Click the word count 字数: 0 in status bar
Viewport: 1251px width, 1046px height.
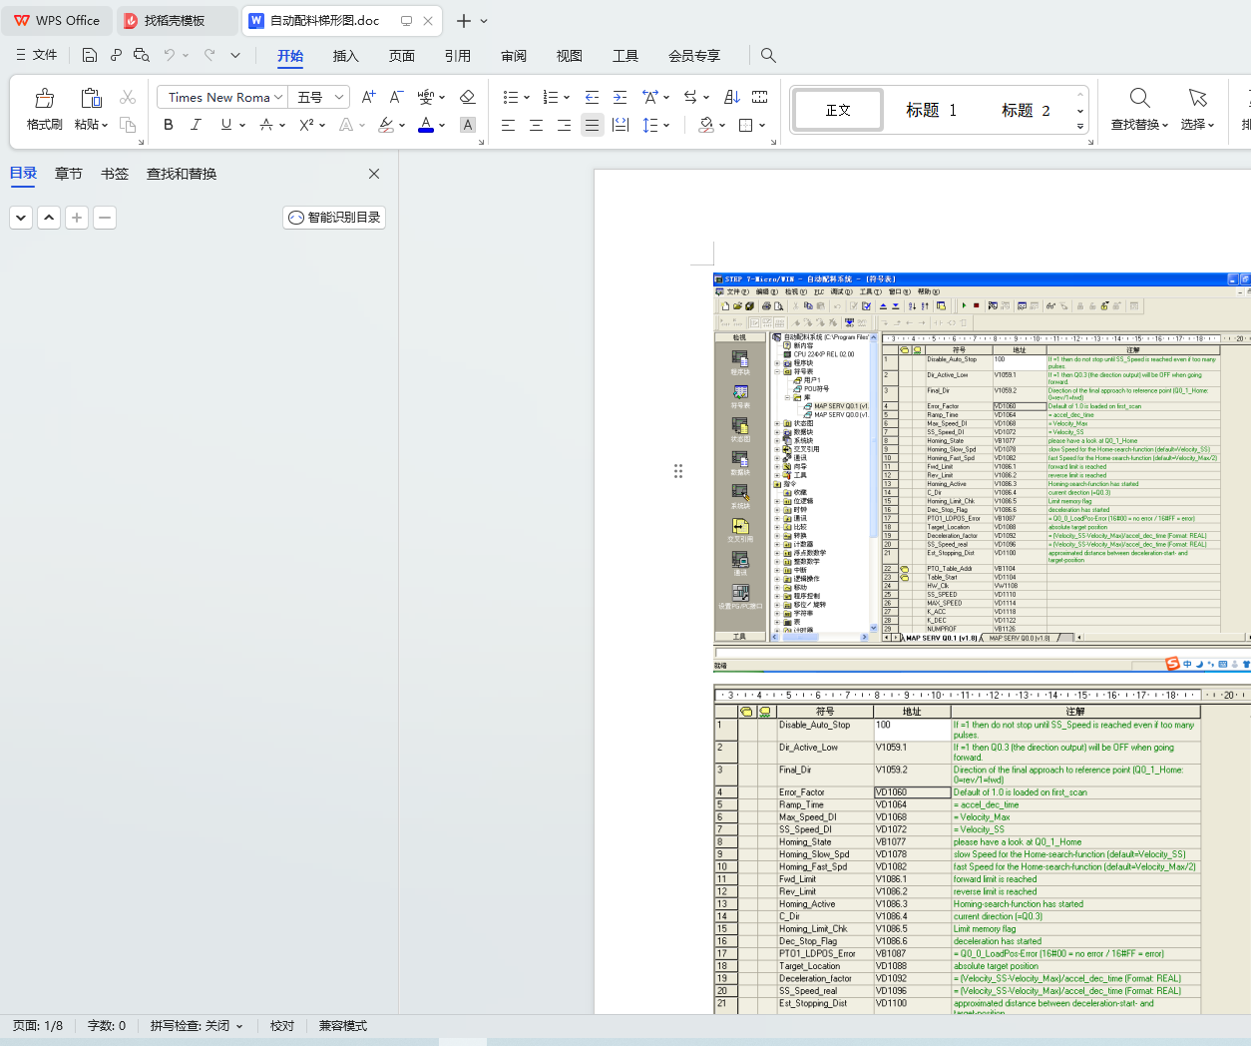(x=107, y=1026)
